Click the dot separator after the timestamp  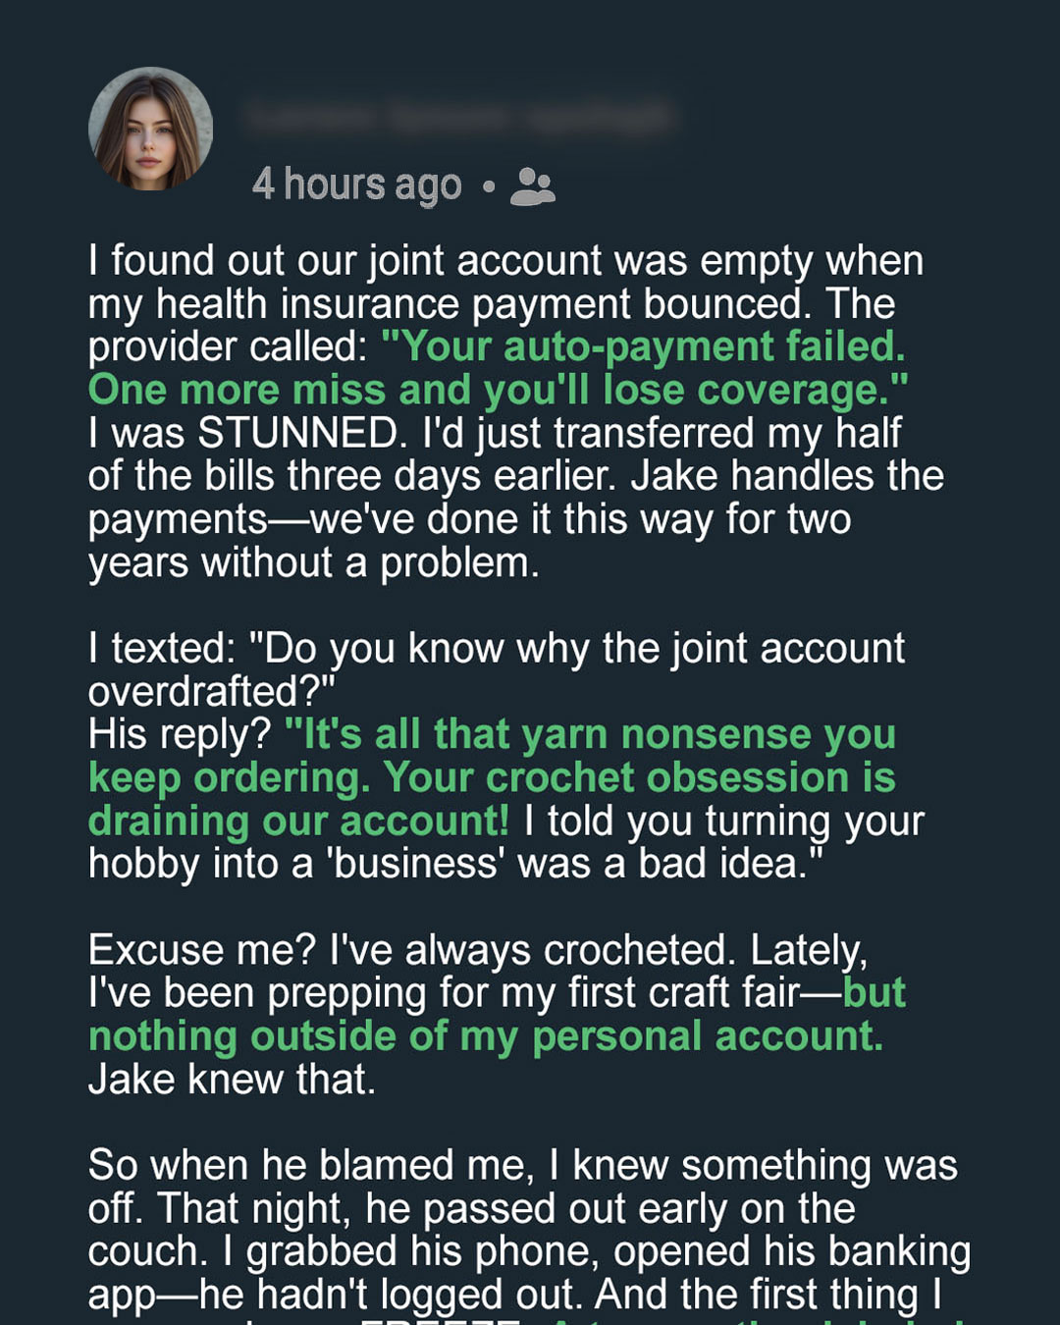tap(488, 185)
